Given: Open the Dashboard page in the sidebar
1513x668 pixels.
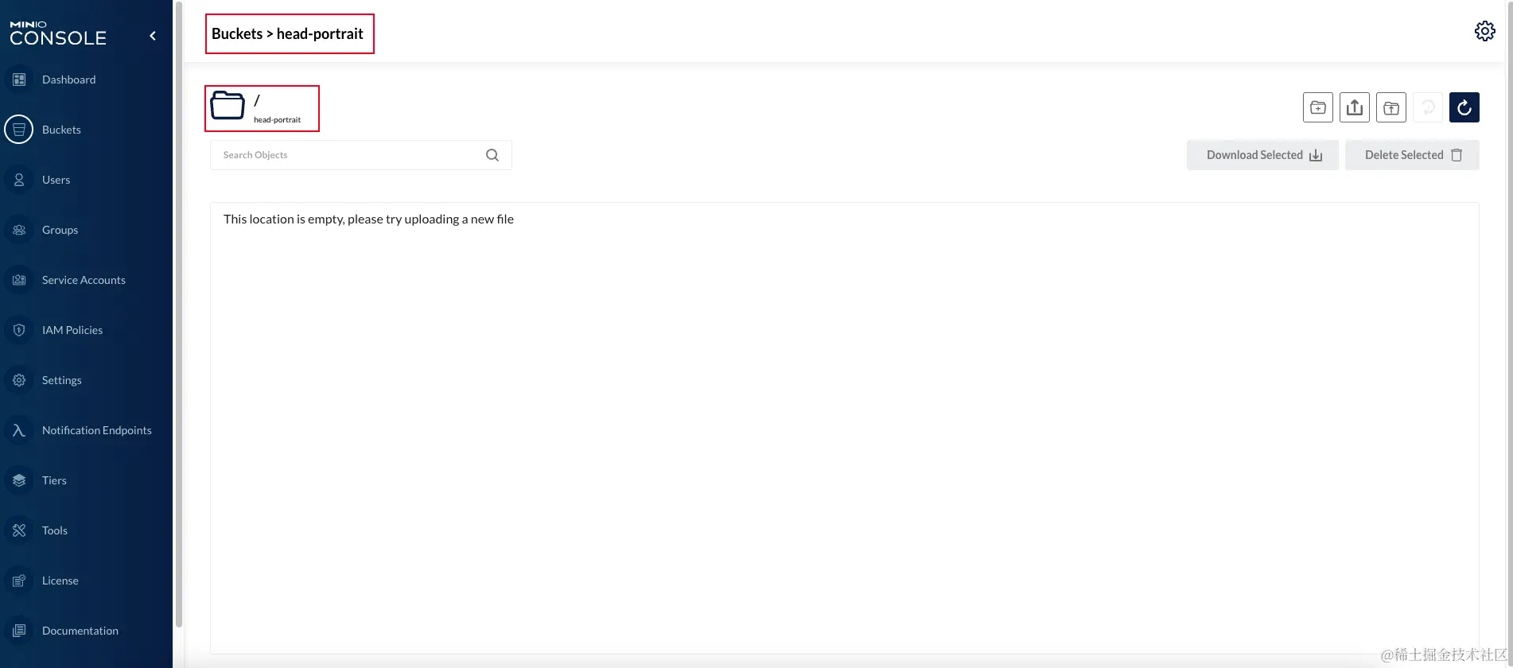Looking at the screenshot, I should [68, 80].
